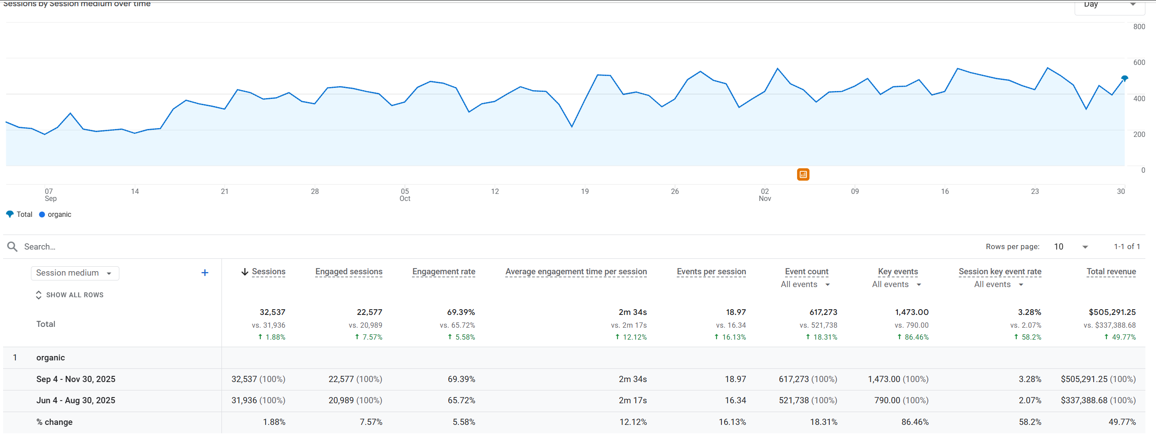The height and width of the screenshot is (443, 1156).
Task: Click the 1-1 of 1 pagination text
Action: (1127, 246)
